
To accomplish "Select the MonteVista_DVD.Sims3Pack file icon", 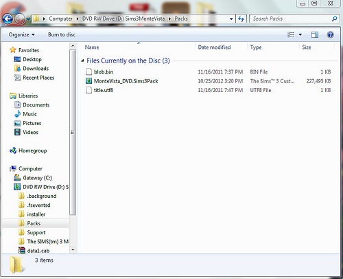I will pos(88,81).
